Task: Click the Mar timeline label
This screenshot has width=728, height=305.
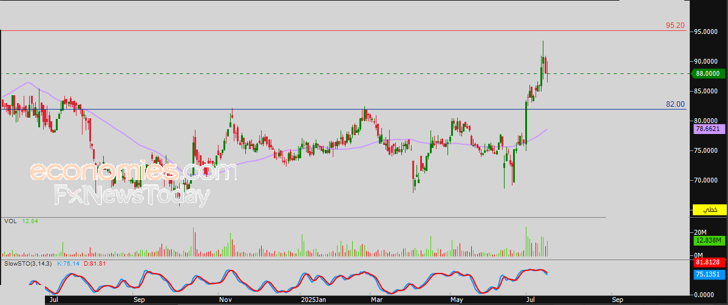Action: (x=375, y=300)
